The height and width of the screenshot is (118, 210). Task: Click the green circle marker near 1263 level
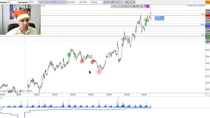click(123, 39)
